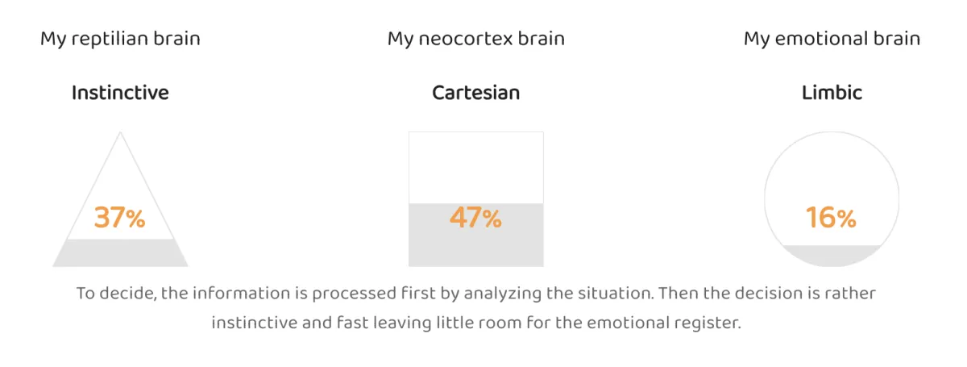This screenshot has width=967, height=367.
Task: Click the grey filled base of triangle
Action: [x=120, y=253]
